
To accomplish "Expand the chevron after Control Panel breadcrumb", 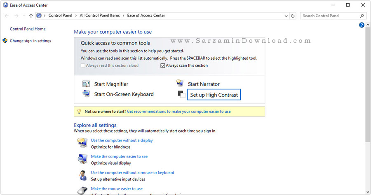I will point(76,16).
